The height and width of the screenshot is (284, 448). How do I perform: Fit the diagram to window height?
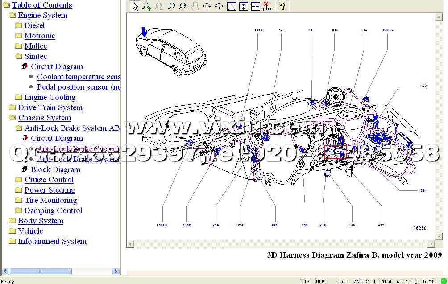(243, 6)
